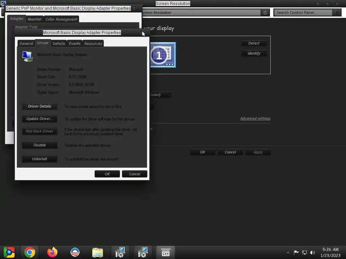Screen dimensions: 346x259
Task: Click Identify in Screen Resolution window
Action: tap(254, 53)
